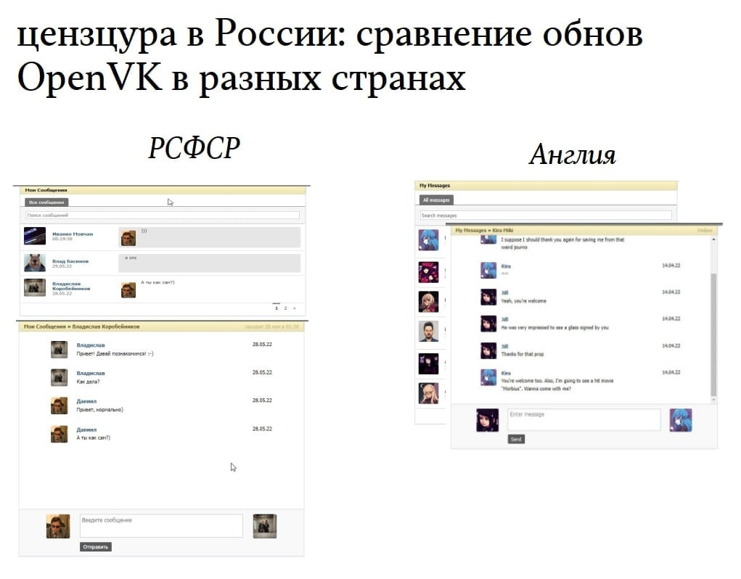Click Владислав's avatar next to 'Привет! Давай познакомимся'
Viewport: 741px width, 579px height.
(59, 350)
